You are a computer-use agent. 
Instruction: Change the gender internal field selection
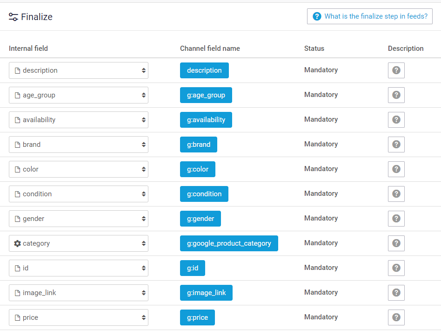(x=79, y=219)
